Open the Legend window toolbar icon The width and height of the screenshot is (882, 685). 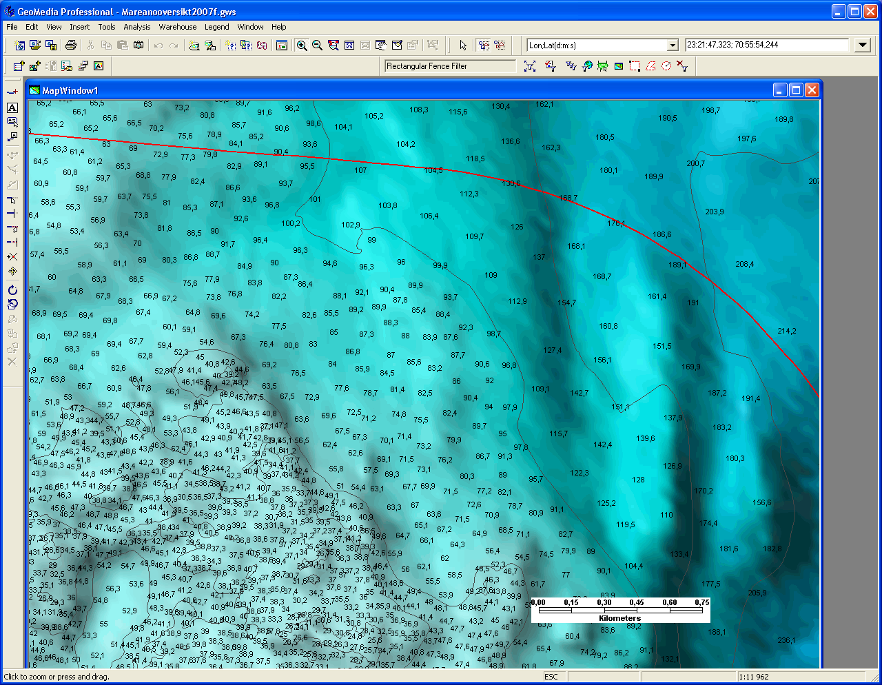click(x=282, y=45)
